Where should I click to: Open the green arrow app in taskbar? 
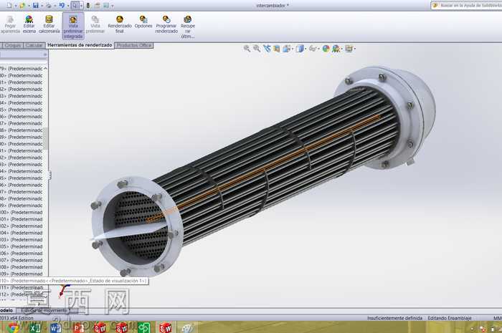tap(143, 327)
